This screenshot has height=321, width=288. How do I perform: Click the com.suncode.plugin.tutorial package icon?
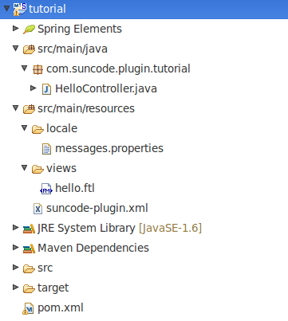(37, 69)
